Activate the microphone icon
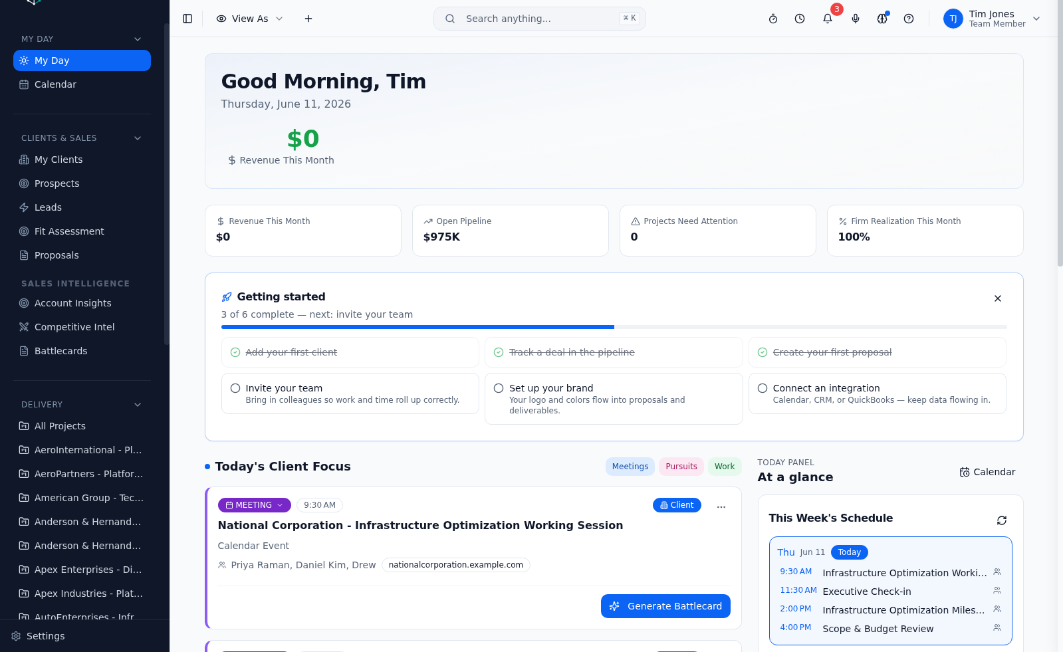 856,19
